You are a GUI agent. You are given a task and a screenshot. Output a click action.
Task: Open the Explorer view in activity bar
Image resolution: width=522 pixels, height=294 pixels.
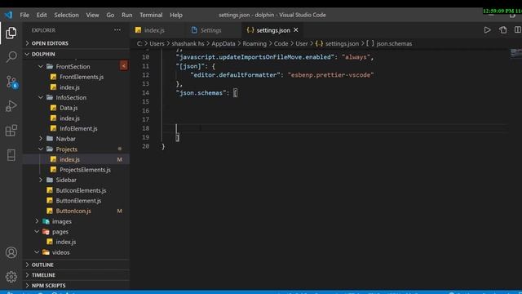tap(11, 33)
